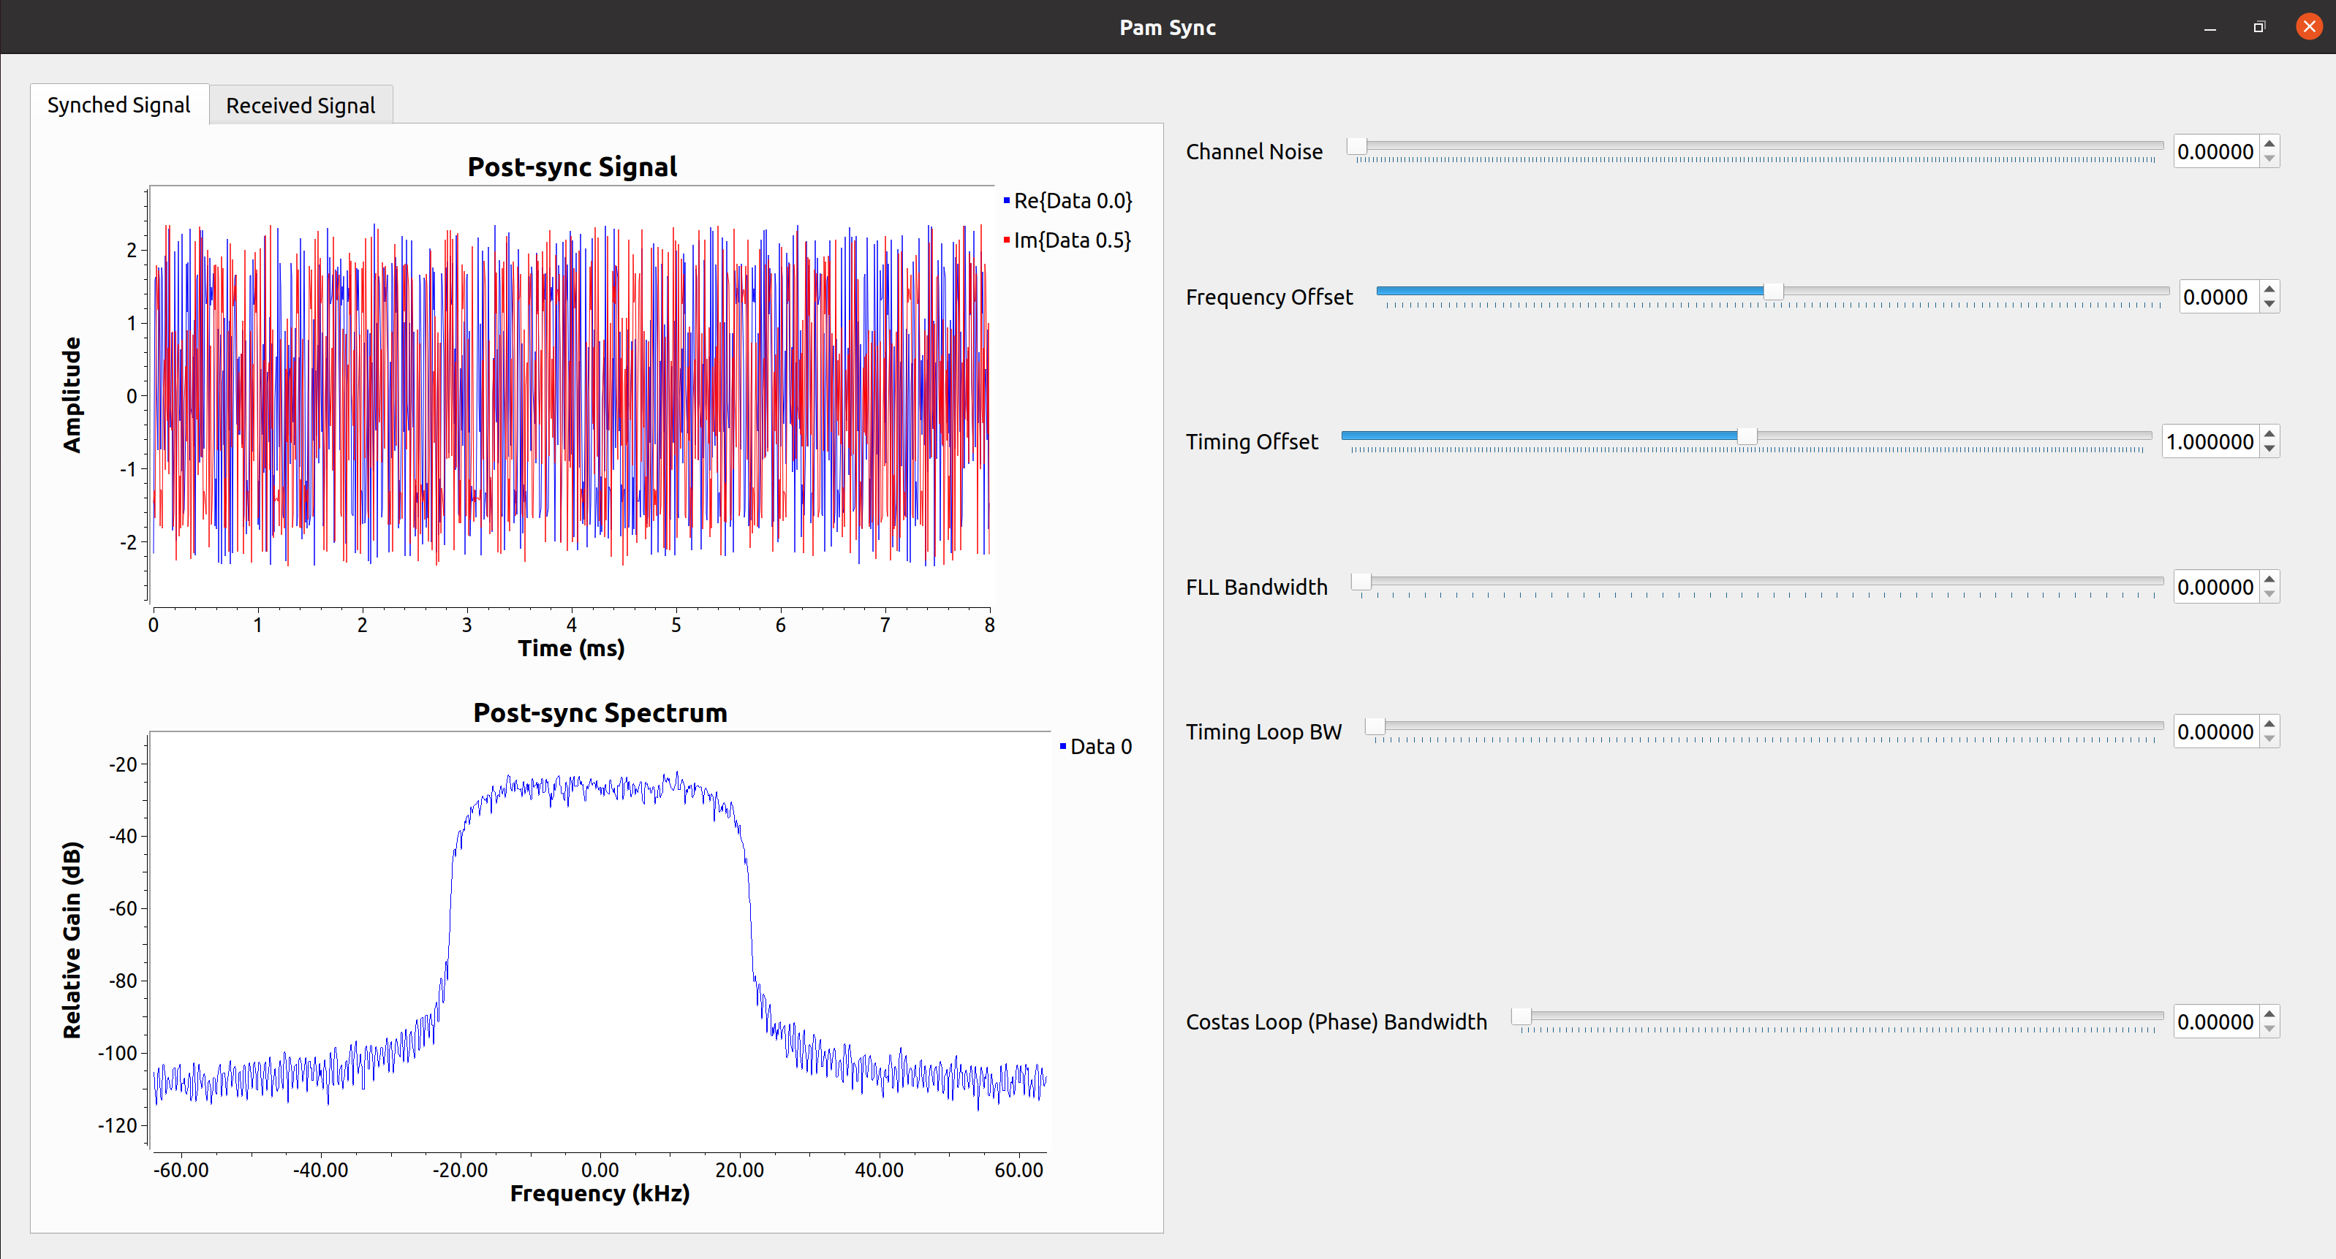Increase Costas Loop Bandwidth with up arrow
Image resolution: width=2336 pixels, height=1259 pixels.
[x=2269, y=1013]
